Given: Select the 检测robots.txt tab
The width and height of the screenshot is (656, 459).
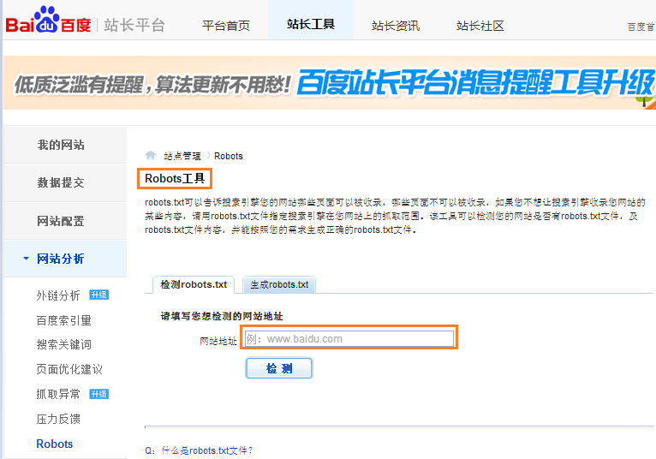Looking at the screenshot, I should (194, 284).
